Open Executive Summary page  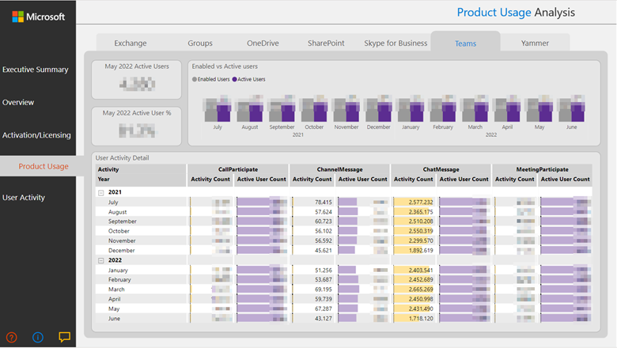pyautogui.click(x=36, y=70)
